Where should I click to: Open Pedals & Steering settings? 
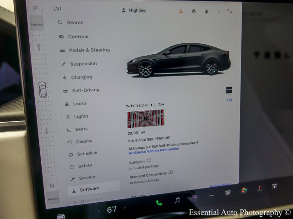tap(85, 50)
